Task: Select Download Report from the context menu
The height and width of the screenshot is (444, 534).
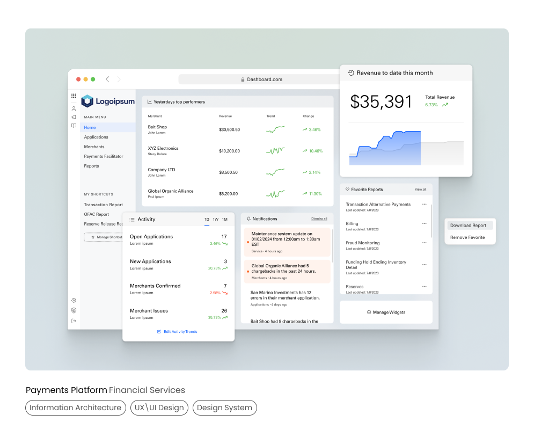Action: 470,225
